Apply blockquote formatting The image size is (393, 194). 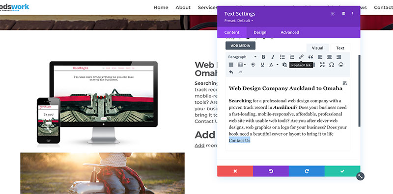pos(310,57)
